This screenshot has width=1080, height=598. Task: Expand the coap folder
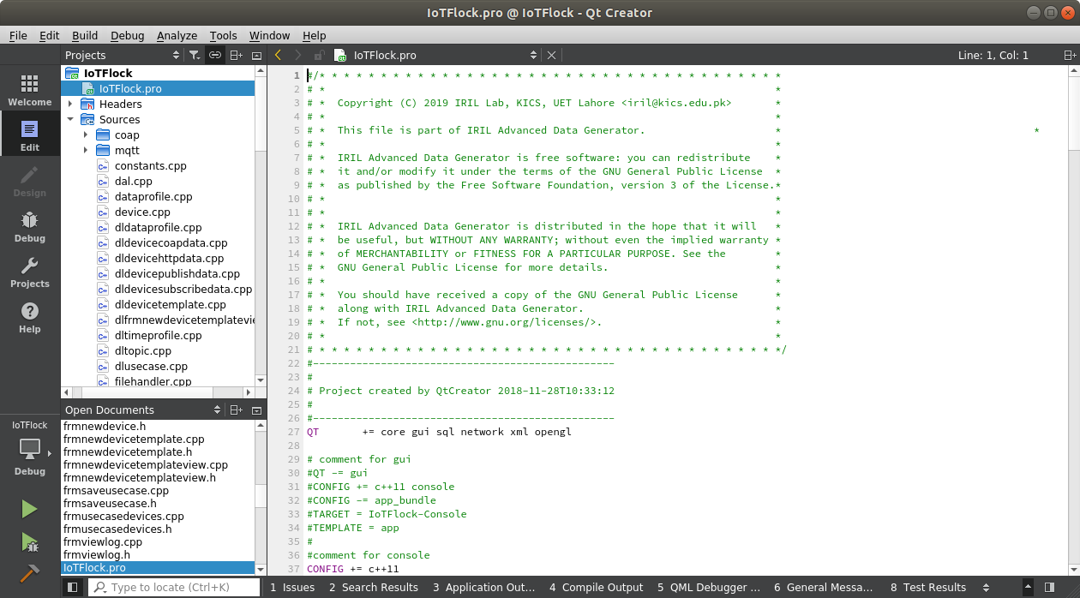point(86,135)
